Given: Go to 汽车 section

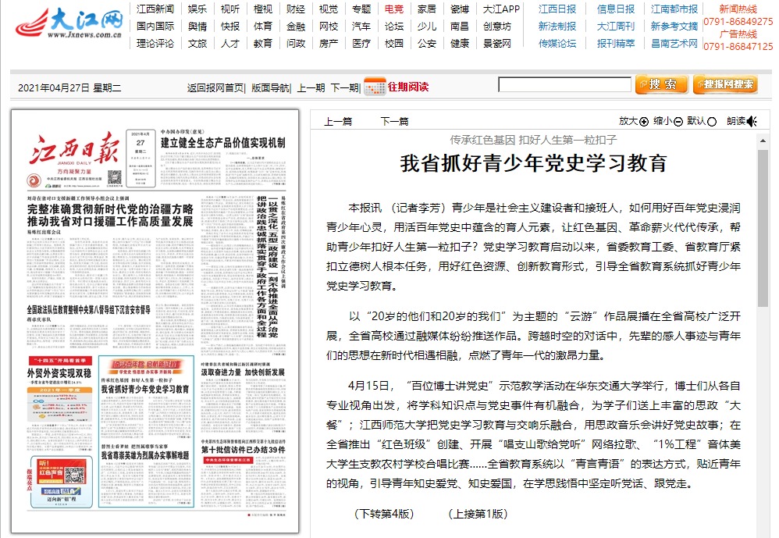Looking at the screenshot, I should click(361, 27).
